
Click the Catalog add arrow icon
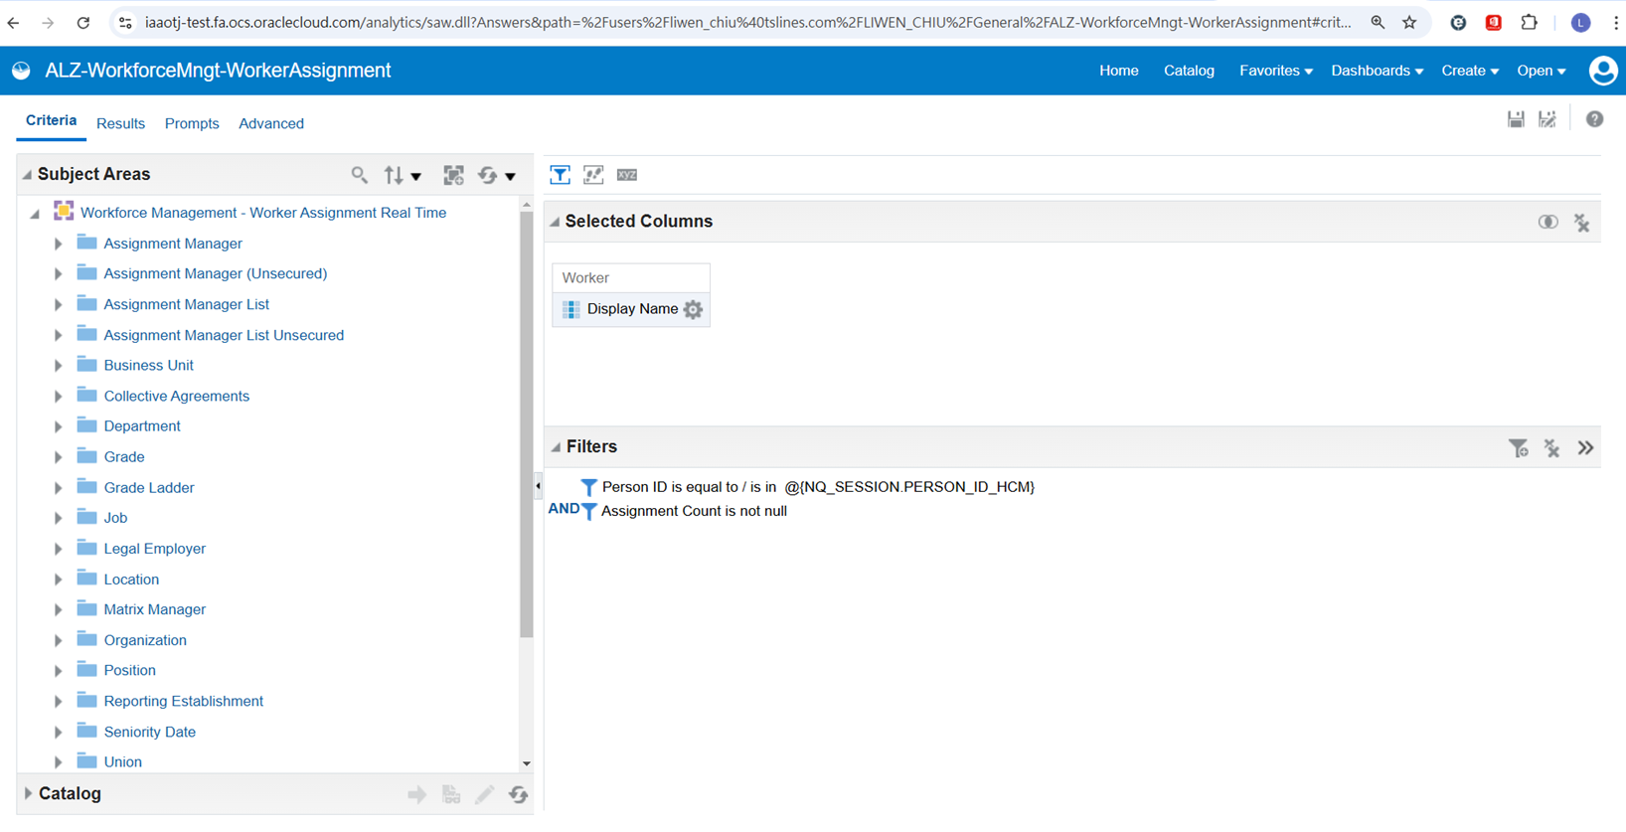(416, 794)
